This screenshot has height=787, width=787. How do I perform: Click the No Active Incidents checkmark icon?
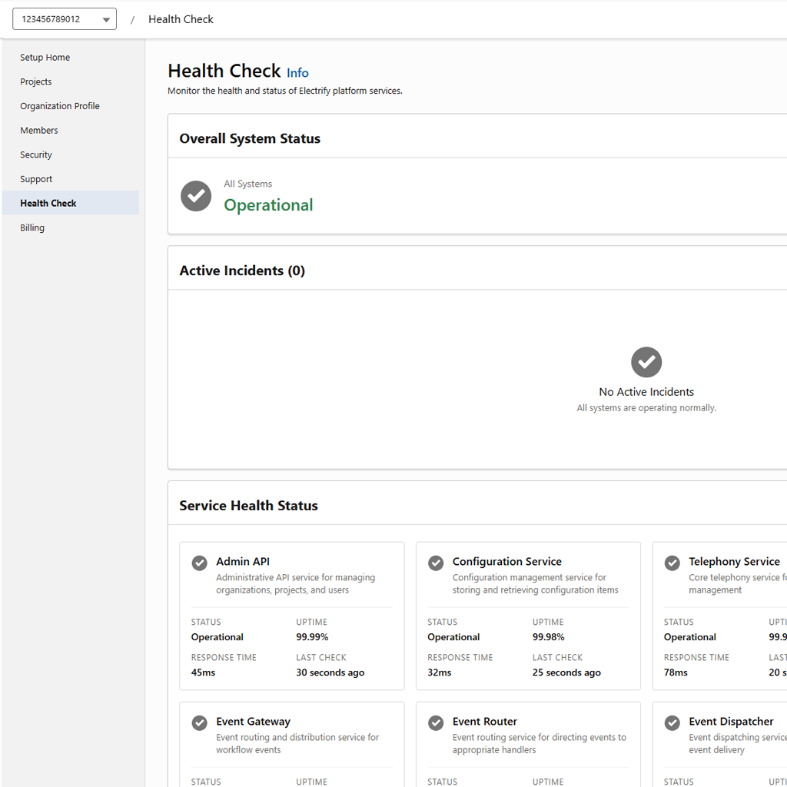coord(646,362)
